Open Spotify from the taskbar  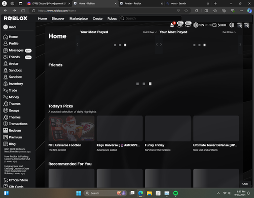point(176,193)
